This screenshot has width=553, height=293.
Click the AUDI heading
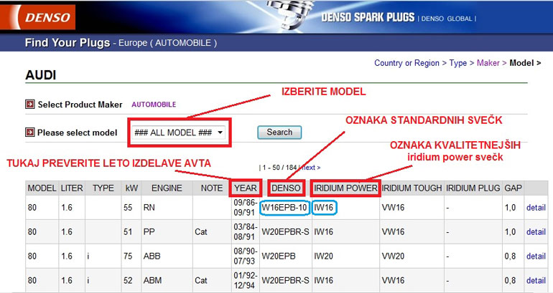pos(40,75)
